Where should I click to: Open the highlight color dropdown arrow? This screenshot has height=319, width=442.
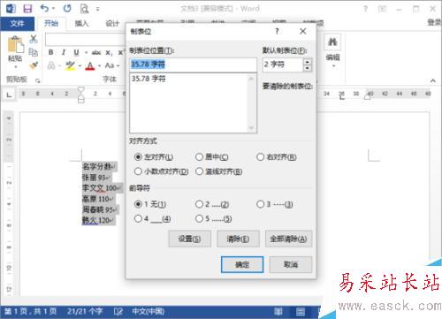coord(80,65)
